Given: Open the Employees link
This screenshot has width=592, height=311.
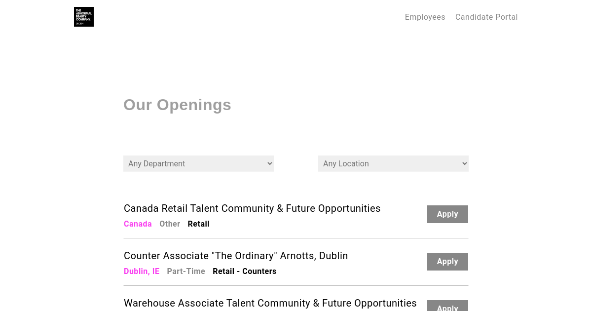Looking at the screenshot, I should [425, 17].
